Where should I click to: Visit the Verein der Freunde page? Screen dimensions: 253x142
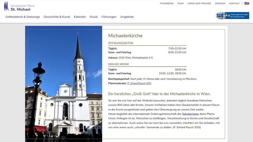point(199,3)
